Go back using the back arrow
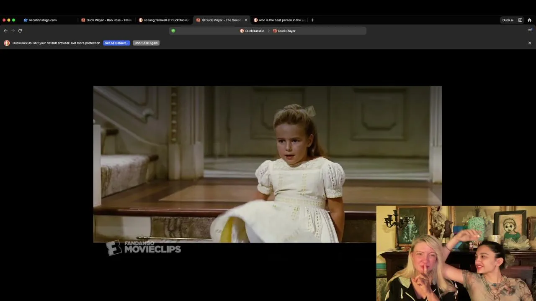Screen dimensions: 536x301 pyautogui.click(x=5, y=31)
